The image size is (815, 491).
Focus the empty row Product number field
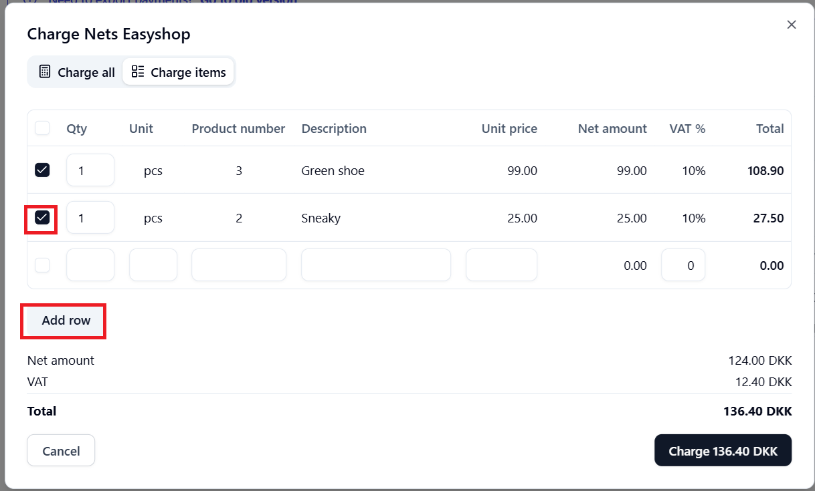239,265
